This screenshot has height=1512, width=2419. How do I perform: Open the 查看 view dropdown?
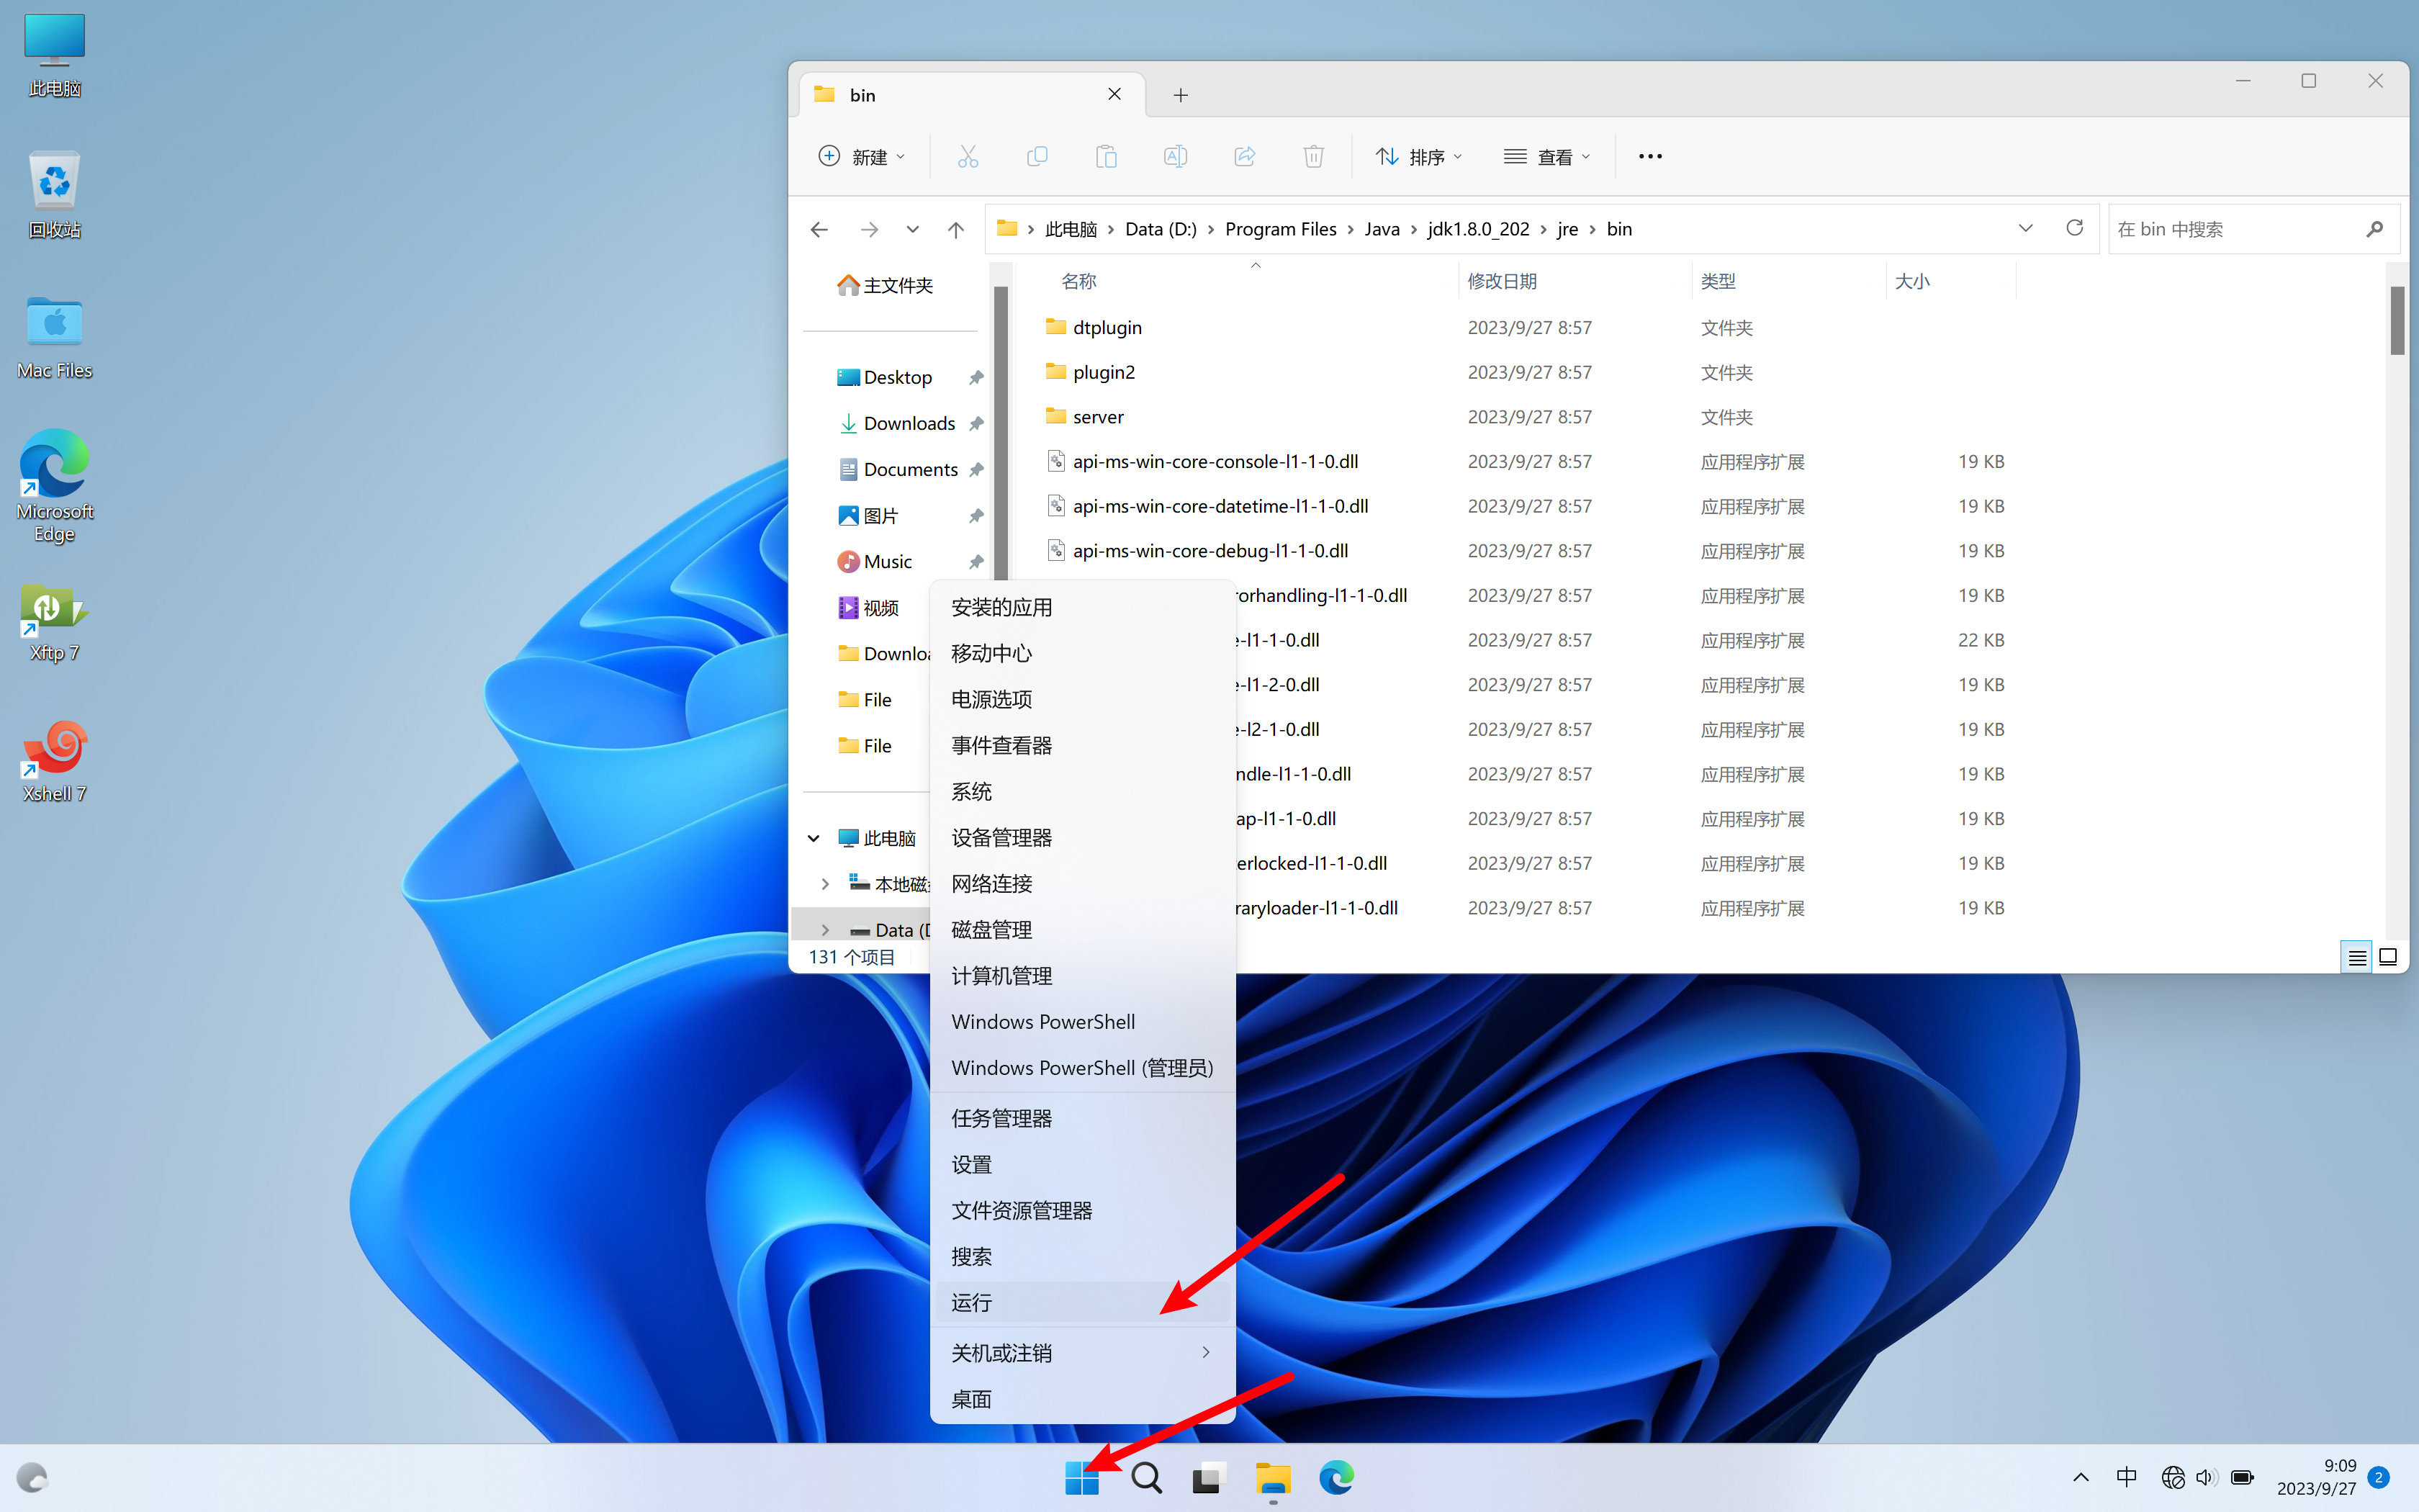click(x=1546, y=156)
